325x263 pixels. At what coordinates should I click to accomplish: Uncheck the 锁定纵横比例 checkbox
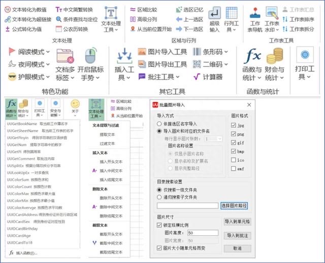(160, 225)
